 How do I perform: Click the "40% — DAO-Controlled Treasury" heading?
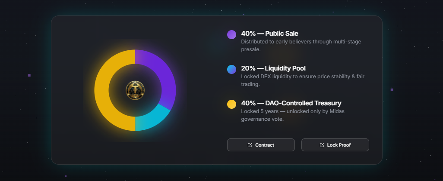click(x=291, y=103)
